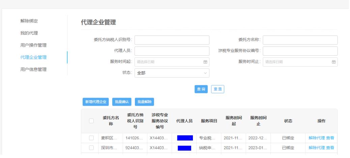Image resolution: width=350 pixels, height=158 pixels.
Task: Click the 批量解除 button
Action: 144,102
